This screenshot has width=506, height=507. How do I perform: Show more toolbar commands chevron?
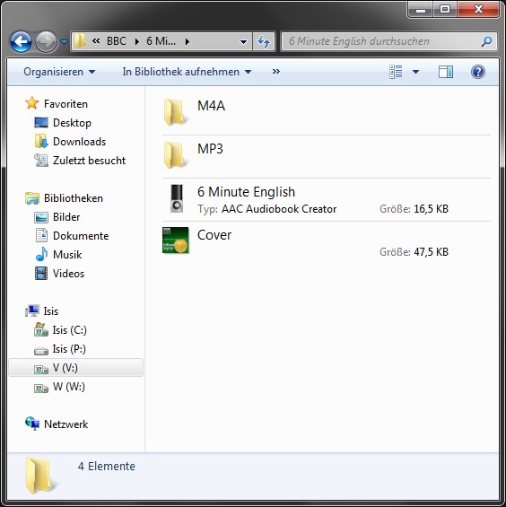(275, 72)
